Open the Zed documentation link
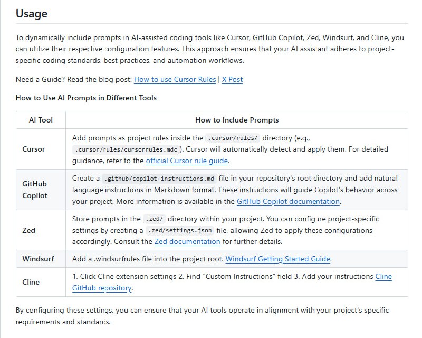The image size is (422, 338). (x=187, y=241)
